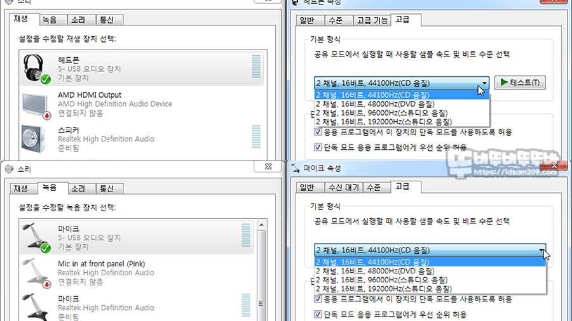572x321 pixels.
Task: Click the 스피커 speaker device icon
Action: tap(34, 139)
